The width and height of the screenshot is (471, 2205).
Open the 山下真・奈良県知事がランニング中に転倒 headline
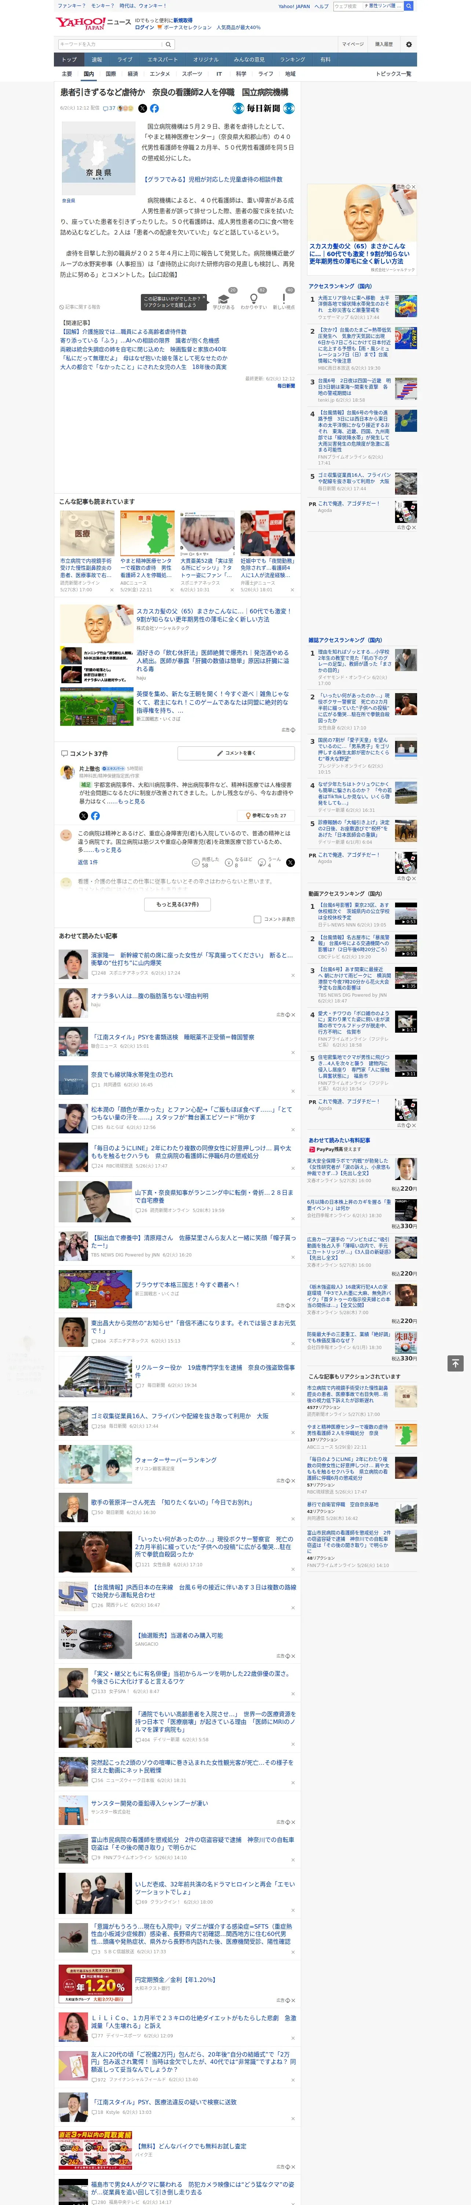pos(214,1196)
